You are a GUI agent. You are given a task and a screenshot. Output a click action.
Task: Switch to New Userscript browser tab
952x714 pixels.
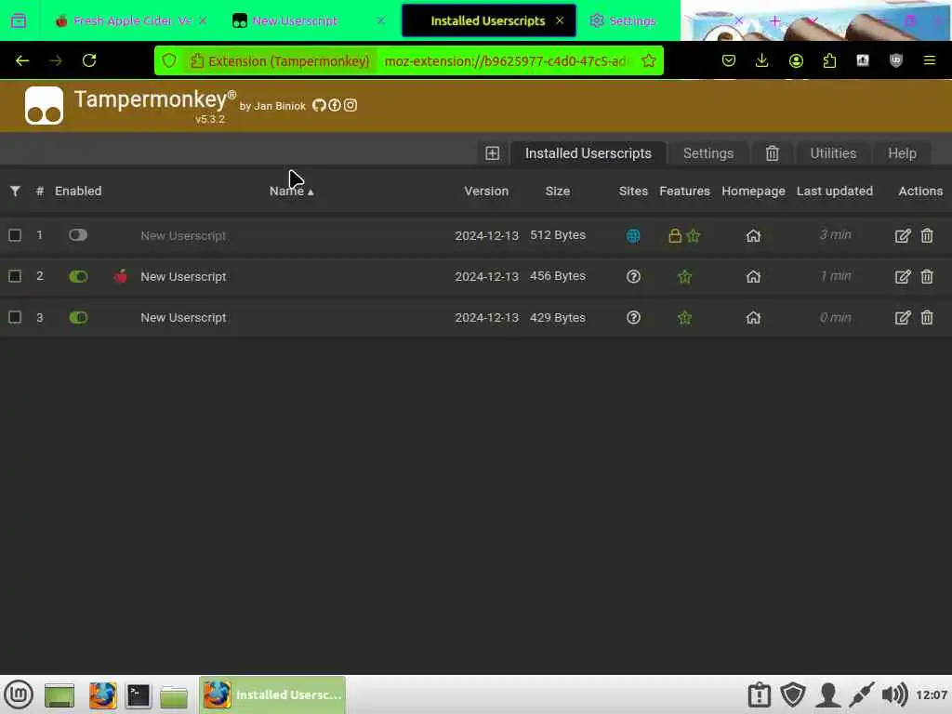pyautogui.click(x=309, y=20)
